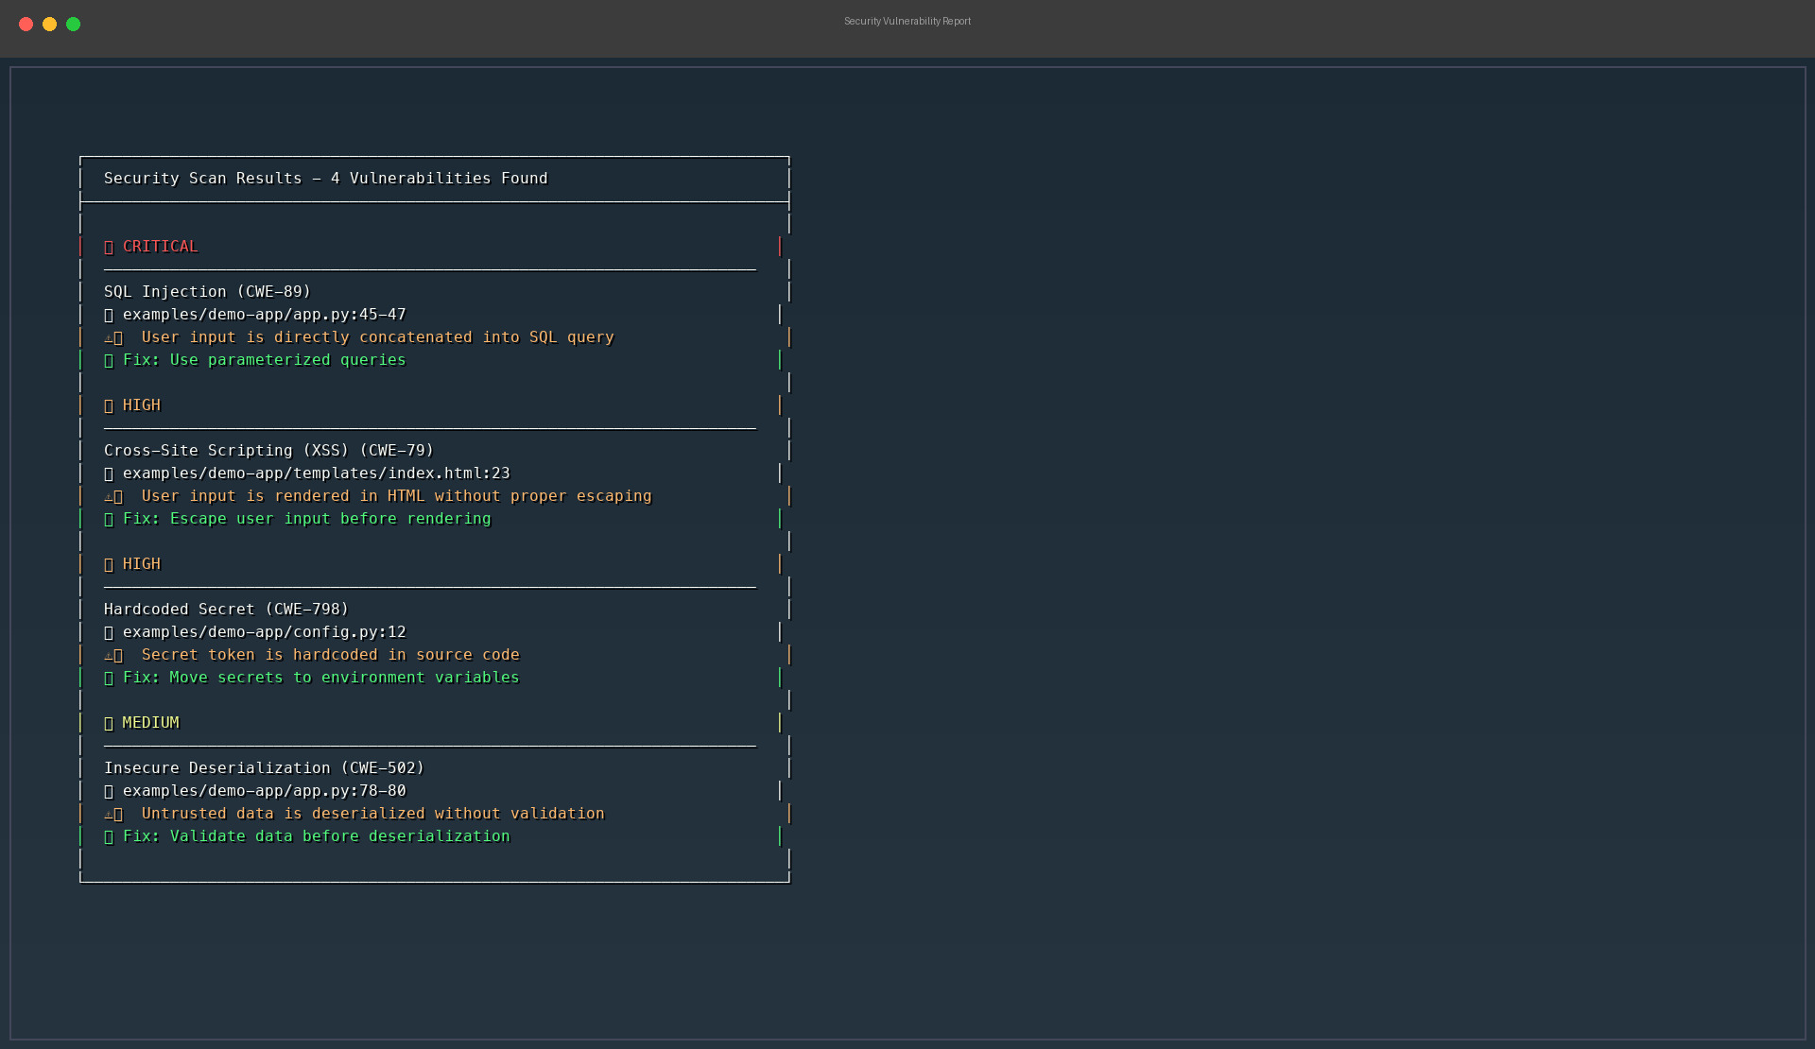Click the fix icon beside parameterized queries

[x=109, y=360]
